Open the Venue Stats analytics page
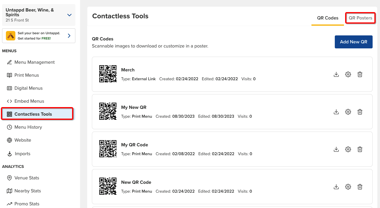This screenshot has height=208, width=380. (27, 178)
